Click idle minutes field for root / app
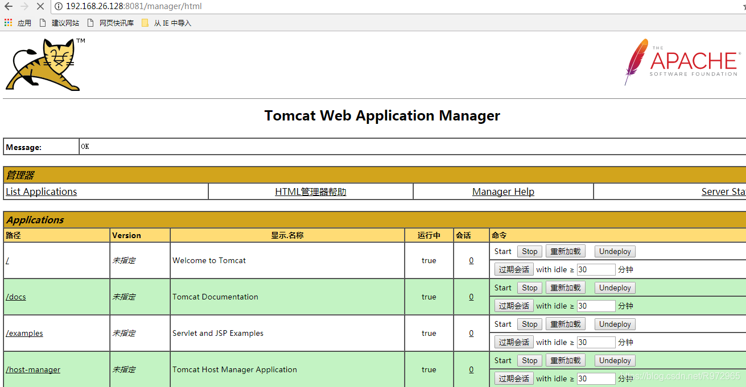Image resolution: width=746 pixels, height=387 pixels. (x=596, y=269)
